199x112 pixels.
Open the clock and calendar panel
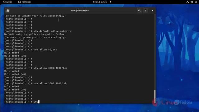[x=100, y=2]
